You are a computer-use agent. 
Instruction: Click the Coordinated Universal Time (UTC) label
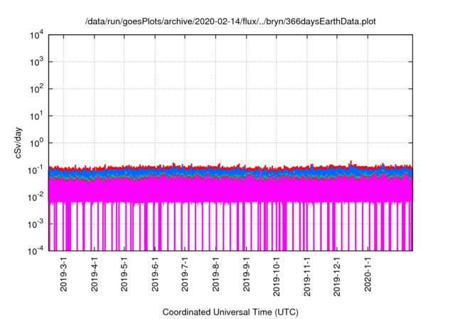tap(230, 313)
